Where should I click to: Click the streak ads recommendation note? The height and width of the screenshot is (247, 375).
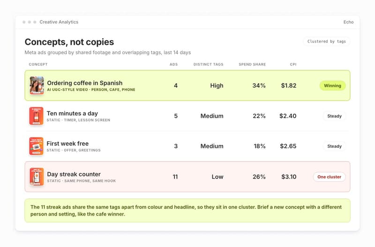click(187, 211)
